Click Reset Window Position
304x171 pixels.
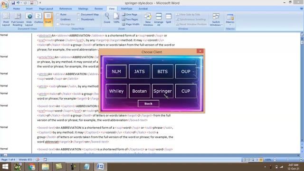coord(191,24)
